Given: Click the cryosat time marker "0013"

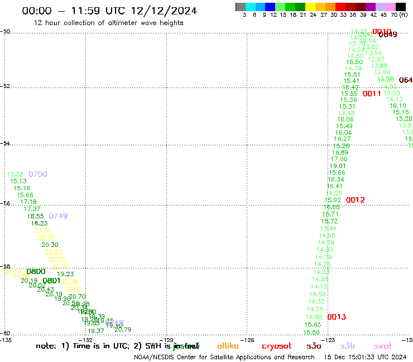Looking at the screenshot, I should 337,317.
